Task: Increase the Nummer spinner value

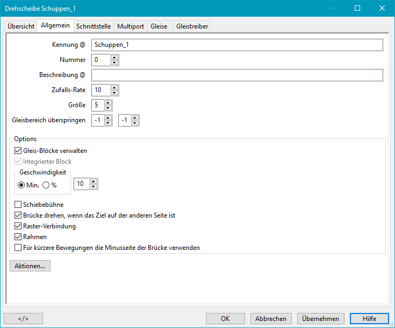Action: (114, 57)
